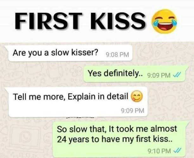
Task: Click the 9:08 PM timestamp
Action: coord(117,55)
